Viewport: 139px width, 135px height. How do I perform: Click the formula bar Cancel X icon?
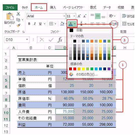pyautogui.click(x=42, y=40)
